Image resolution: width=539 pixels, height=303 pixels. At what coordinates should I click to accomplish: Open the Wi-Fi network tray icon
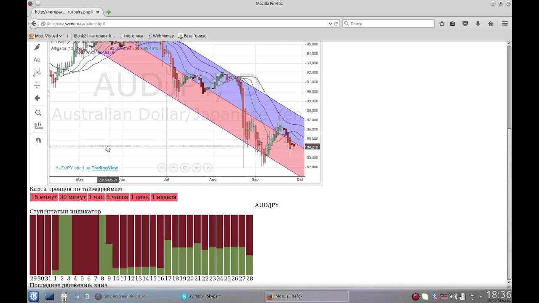pos(472,297)
